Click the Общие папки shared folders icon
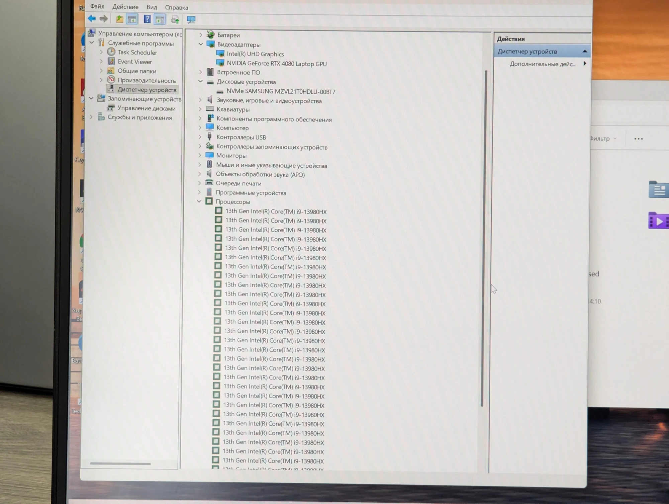The height and width of the screenshot is (504, 669). pyautogui.click(x=111, y=71)
